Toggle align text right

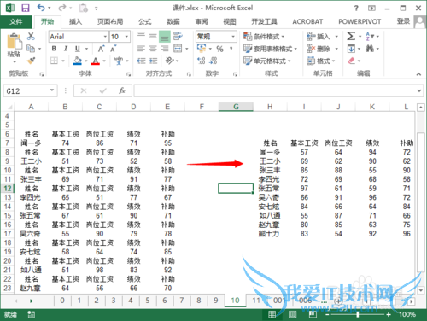(x=165, y=49)
